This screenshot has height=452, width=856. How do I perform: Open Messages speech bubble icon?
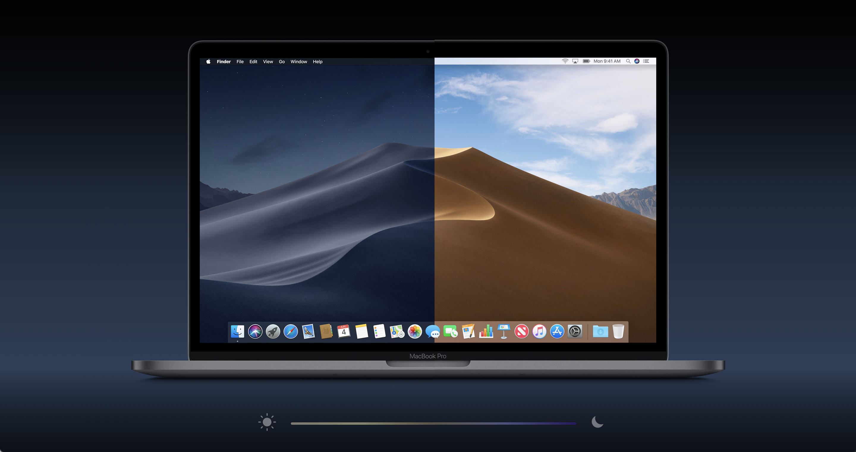(x=433, y=332)
